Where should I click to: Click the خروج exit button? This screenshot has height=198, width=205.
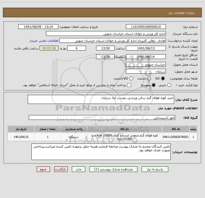pos(43,169)
